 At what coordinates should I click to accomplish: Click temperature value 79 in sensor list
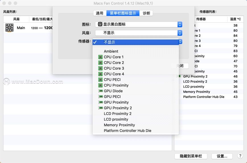236,46
